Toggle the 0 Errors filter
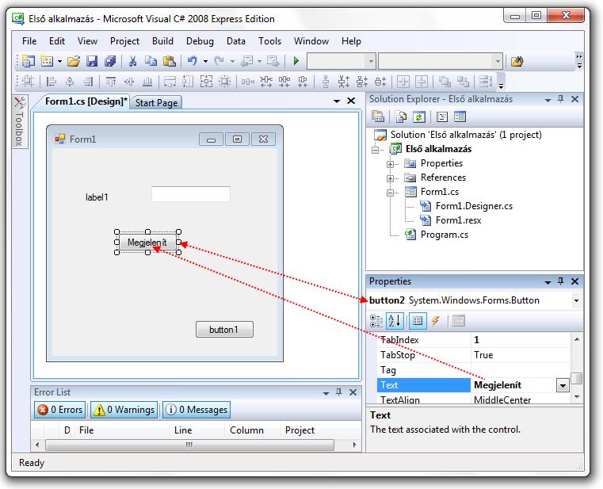This screenshot has width=603, height=489. pyautogui.click(x=59, y=410)
